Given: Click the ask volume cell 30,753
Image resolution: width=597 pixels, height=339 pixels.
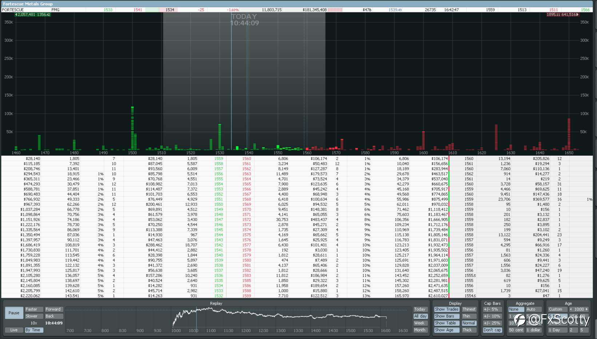Looking at the screenshot, I should pos(282,220).
